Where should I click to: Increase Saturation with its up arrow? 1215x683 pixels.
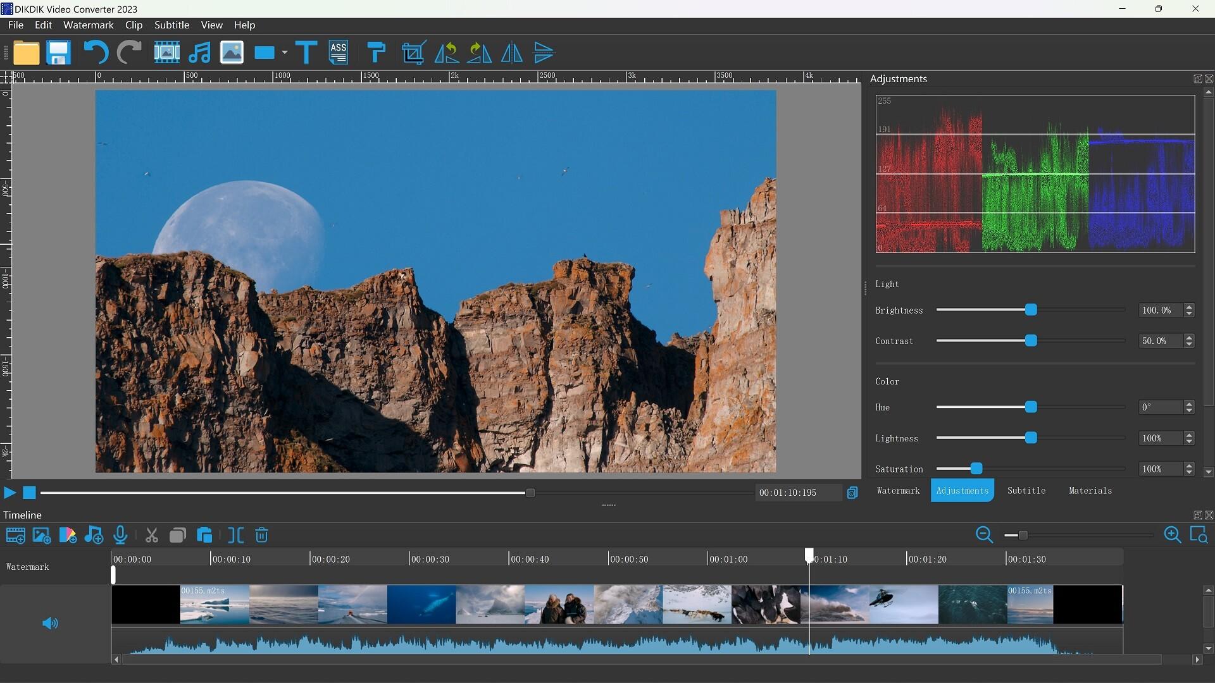point(1189,465)
